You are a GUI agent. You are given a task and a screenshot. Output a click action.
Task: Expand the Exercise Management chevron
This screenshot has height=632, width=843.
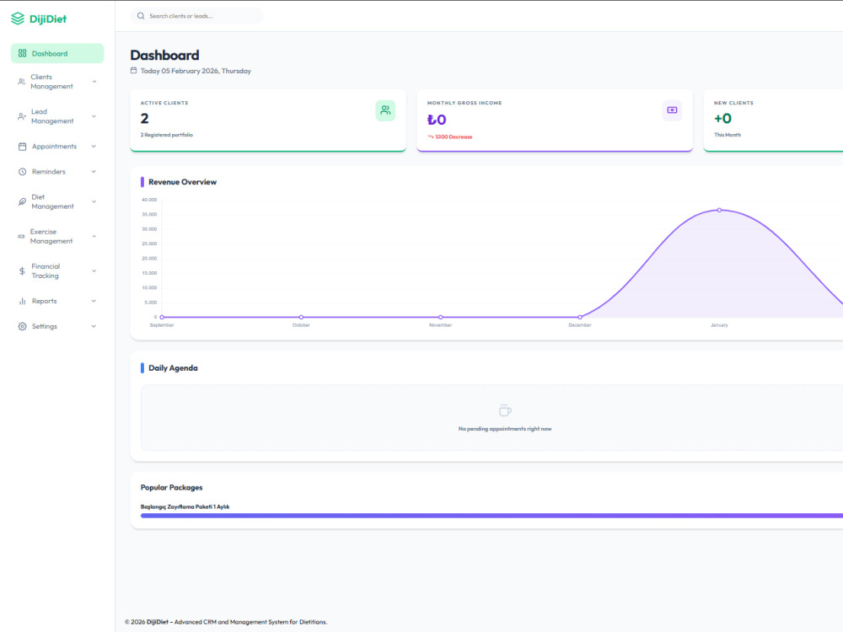tap(94, 237)
